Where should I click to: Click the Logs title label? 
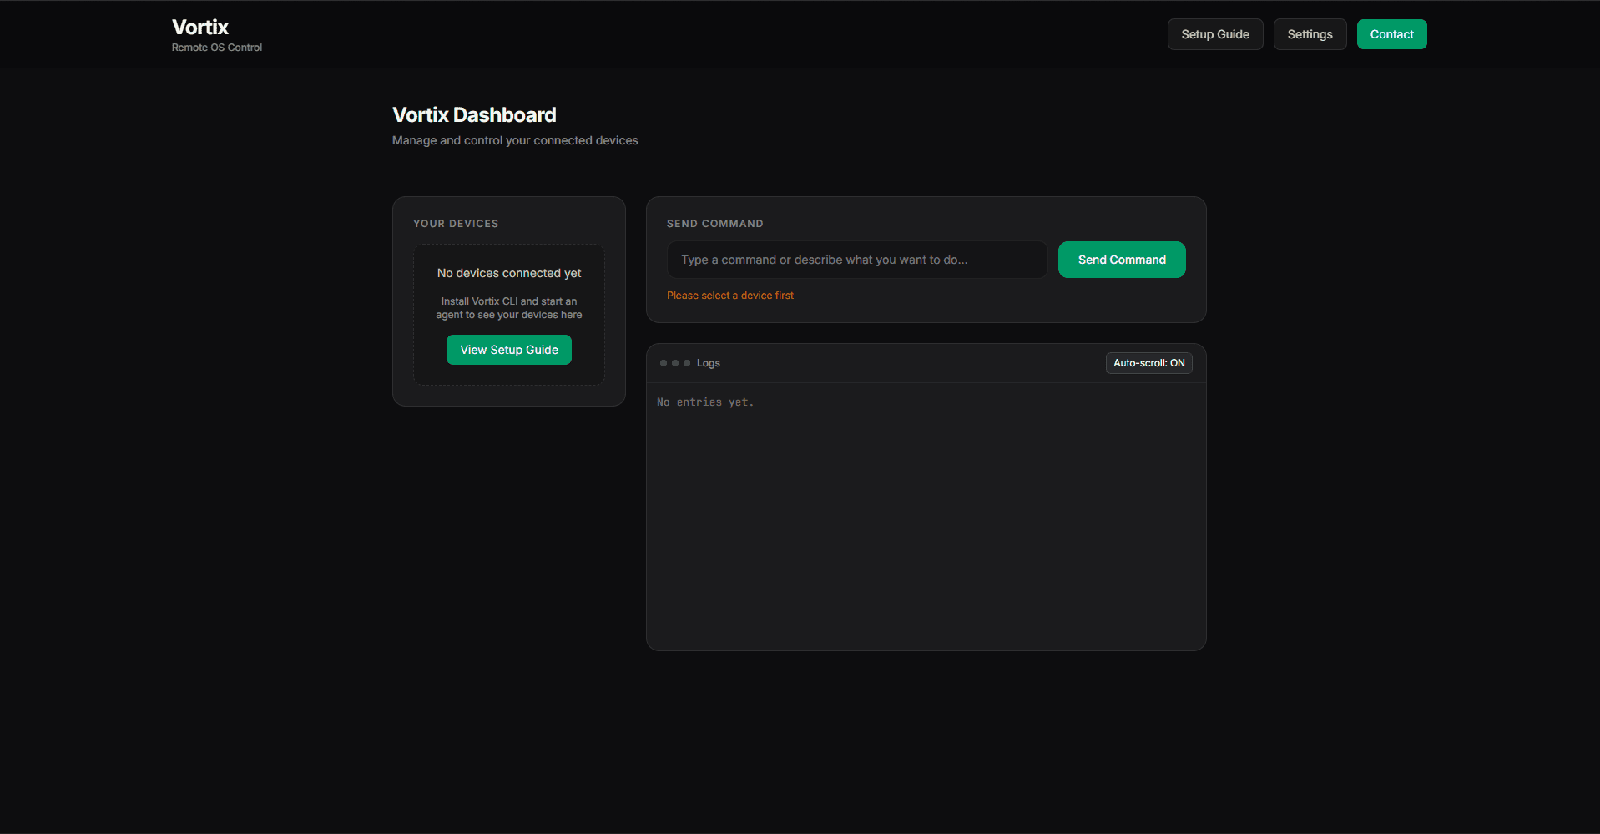pos(708,363)
